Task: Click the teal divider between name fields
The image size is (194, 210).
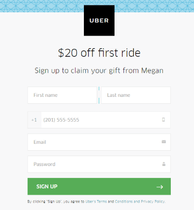Action: (99, 95)
